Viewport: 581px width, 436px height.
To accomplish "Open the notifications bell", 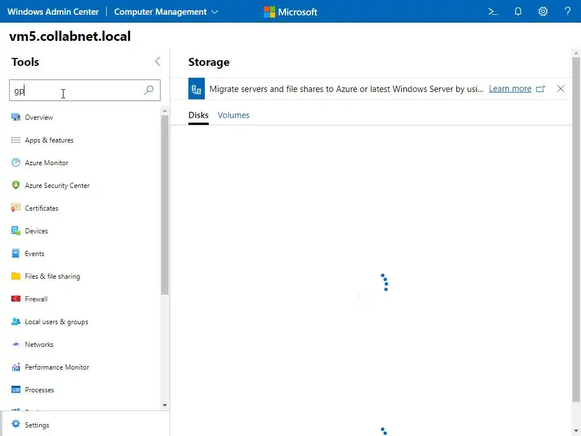I will pyautogui.click(x=518, y=11).
